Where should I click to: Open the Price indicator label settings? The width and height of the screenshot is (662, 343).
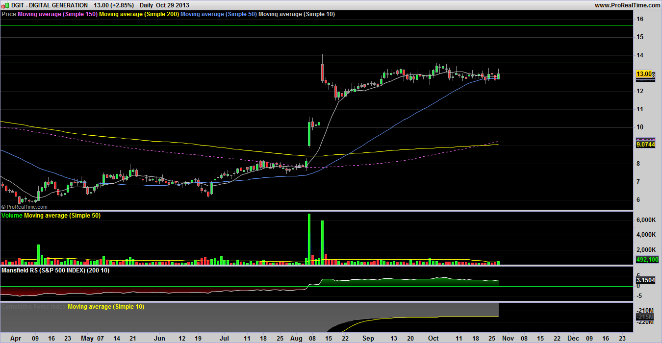pyautogui.click(x=9, y=14)
